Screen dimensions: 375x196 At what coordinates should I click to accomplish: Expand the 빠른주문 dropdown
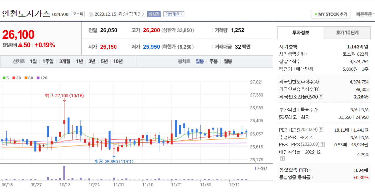click(365, 14)
